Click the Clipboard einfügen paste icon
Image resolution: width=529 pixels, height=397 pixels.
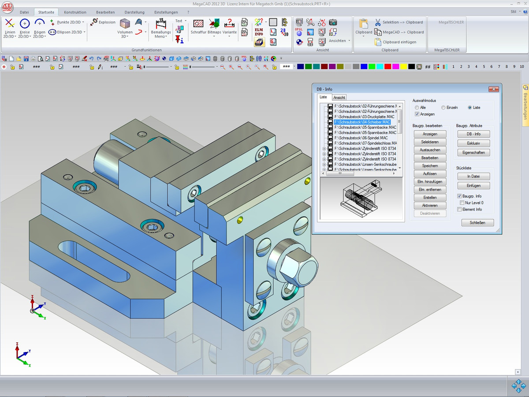click(378, 42)
